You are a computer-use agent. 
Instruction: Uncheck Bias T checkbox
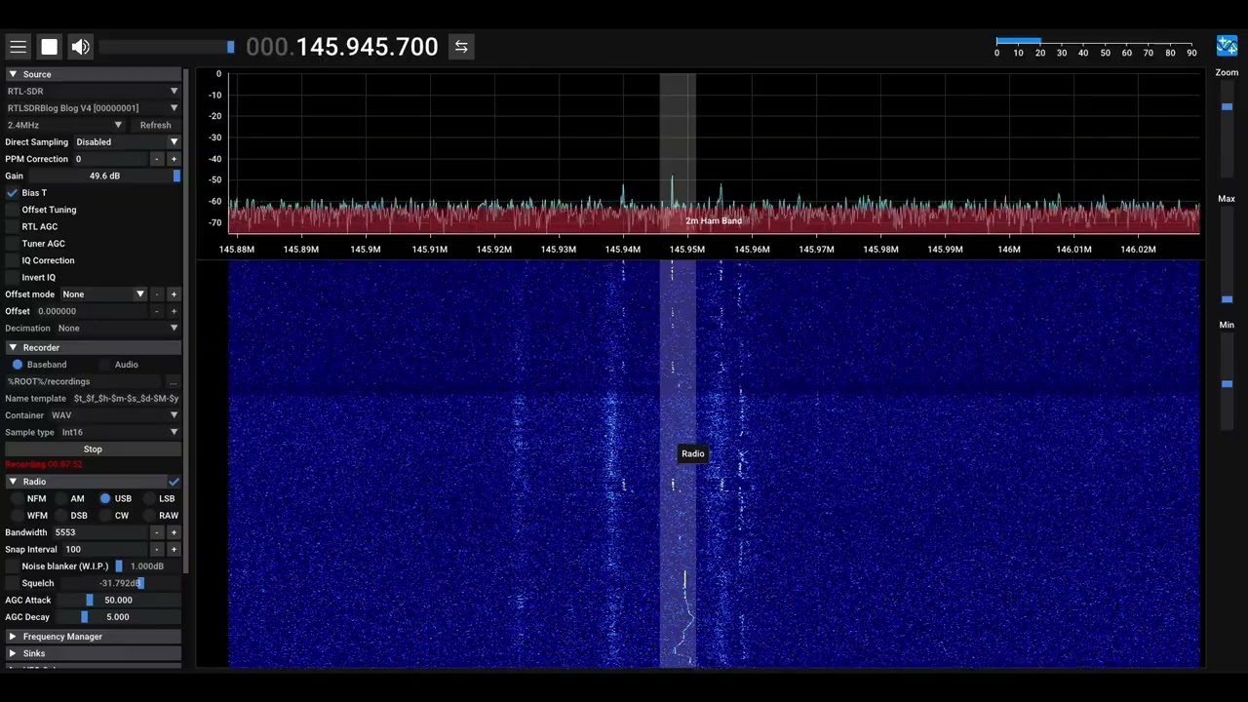pos(13,193)
